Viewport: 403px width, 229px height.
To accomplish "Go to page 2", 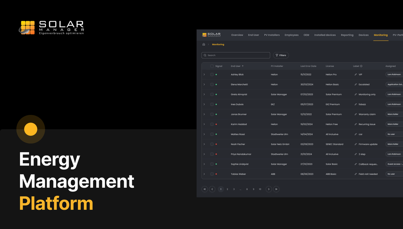I will click(227, 189).
